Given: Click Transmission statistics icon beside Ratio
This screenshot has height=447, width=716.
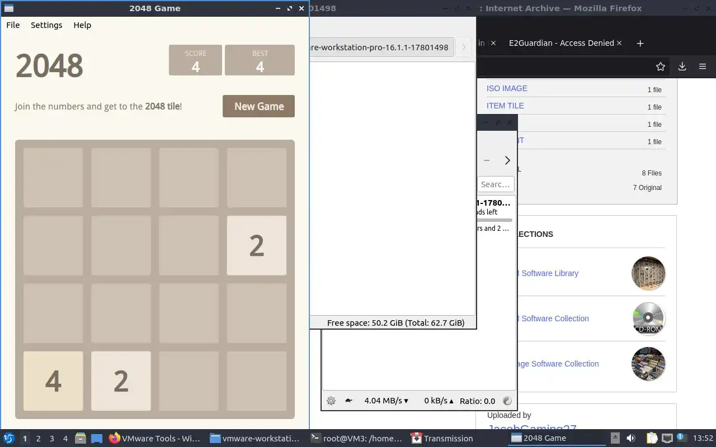Looking at the screenshot, I should (507, 401).
